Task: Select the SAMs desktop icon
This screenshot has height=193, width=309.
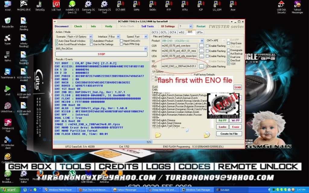Action: click(x=137, y=5)
